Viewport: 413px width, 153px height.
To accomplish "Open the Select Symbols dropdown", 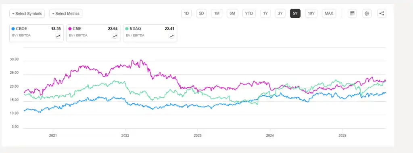I will [27, 13].
